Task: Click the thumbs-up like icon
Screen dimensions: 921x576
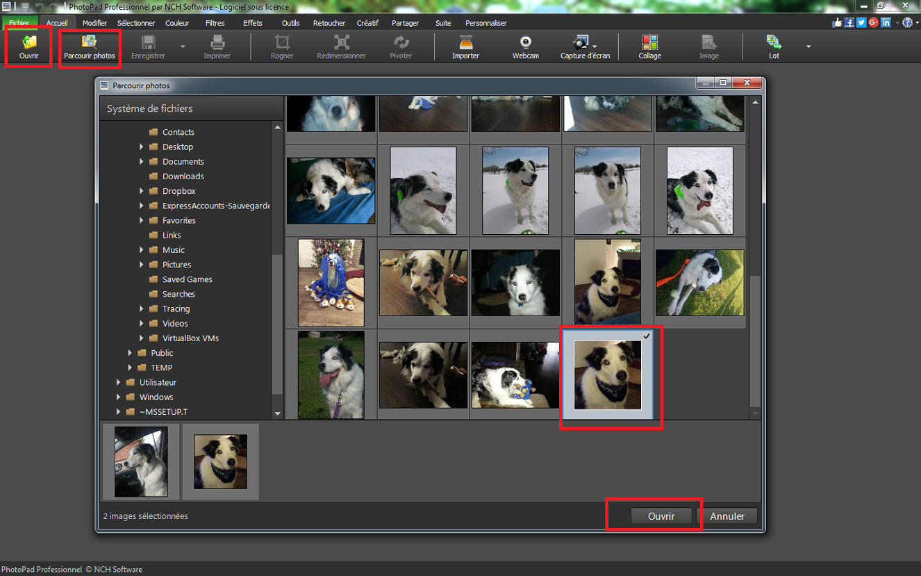Action: tap(836, 22)
